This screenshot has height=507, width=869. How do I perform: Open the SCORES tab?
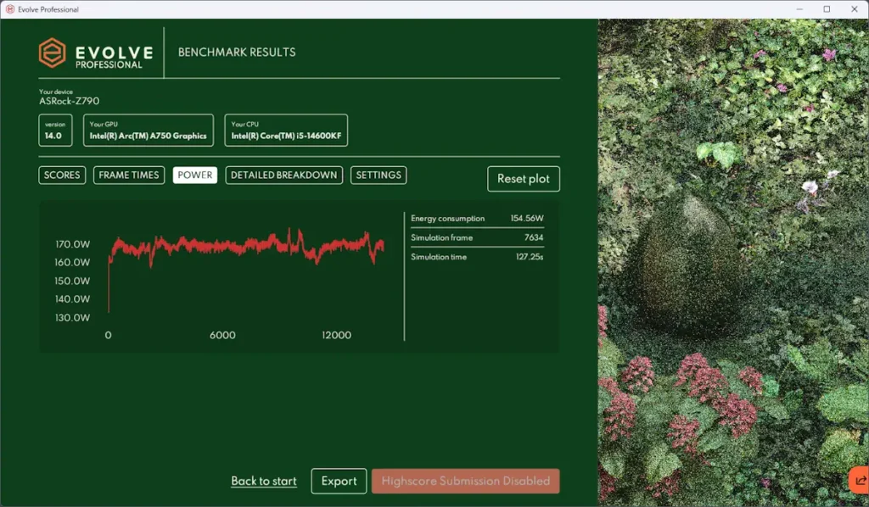[x=62, y=175]
